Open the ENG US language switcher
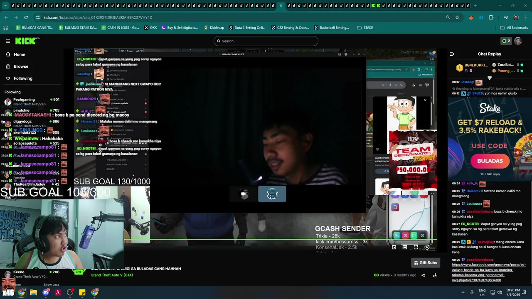The height and width of the screenshot is (299, 532). coord(482,292)
